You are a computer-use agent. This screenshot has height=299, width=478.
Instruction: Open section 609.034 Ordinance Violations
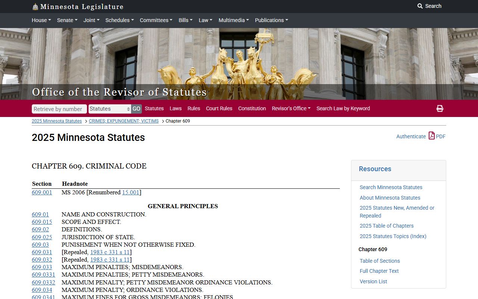(x=42, y=290)
